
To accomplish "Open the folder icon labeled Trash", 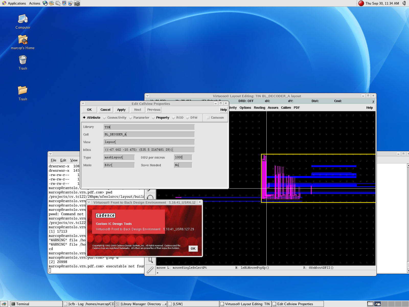I will pyautogui.click(x=23, y=93).
